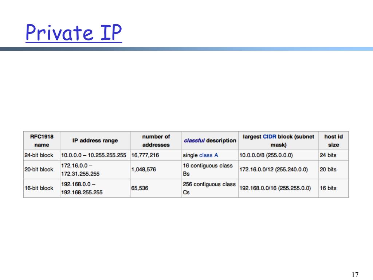Click the '10.0.0.0/8 (255.0.0.0)' cell
The height and width of the screenshot is (280, 373).
click(278, 155)
